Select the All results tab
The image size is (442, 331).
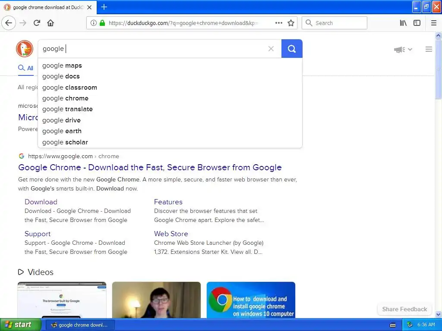[x=25, y=68]
